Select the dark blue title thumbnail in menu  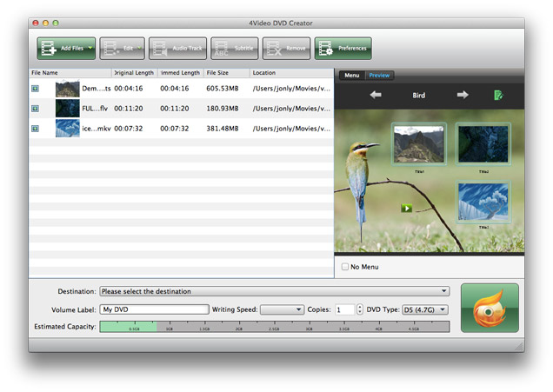coord(483,144)
